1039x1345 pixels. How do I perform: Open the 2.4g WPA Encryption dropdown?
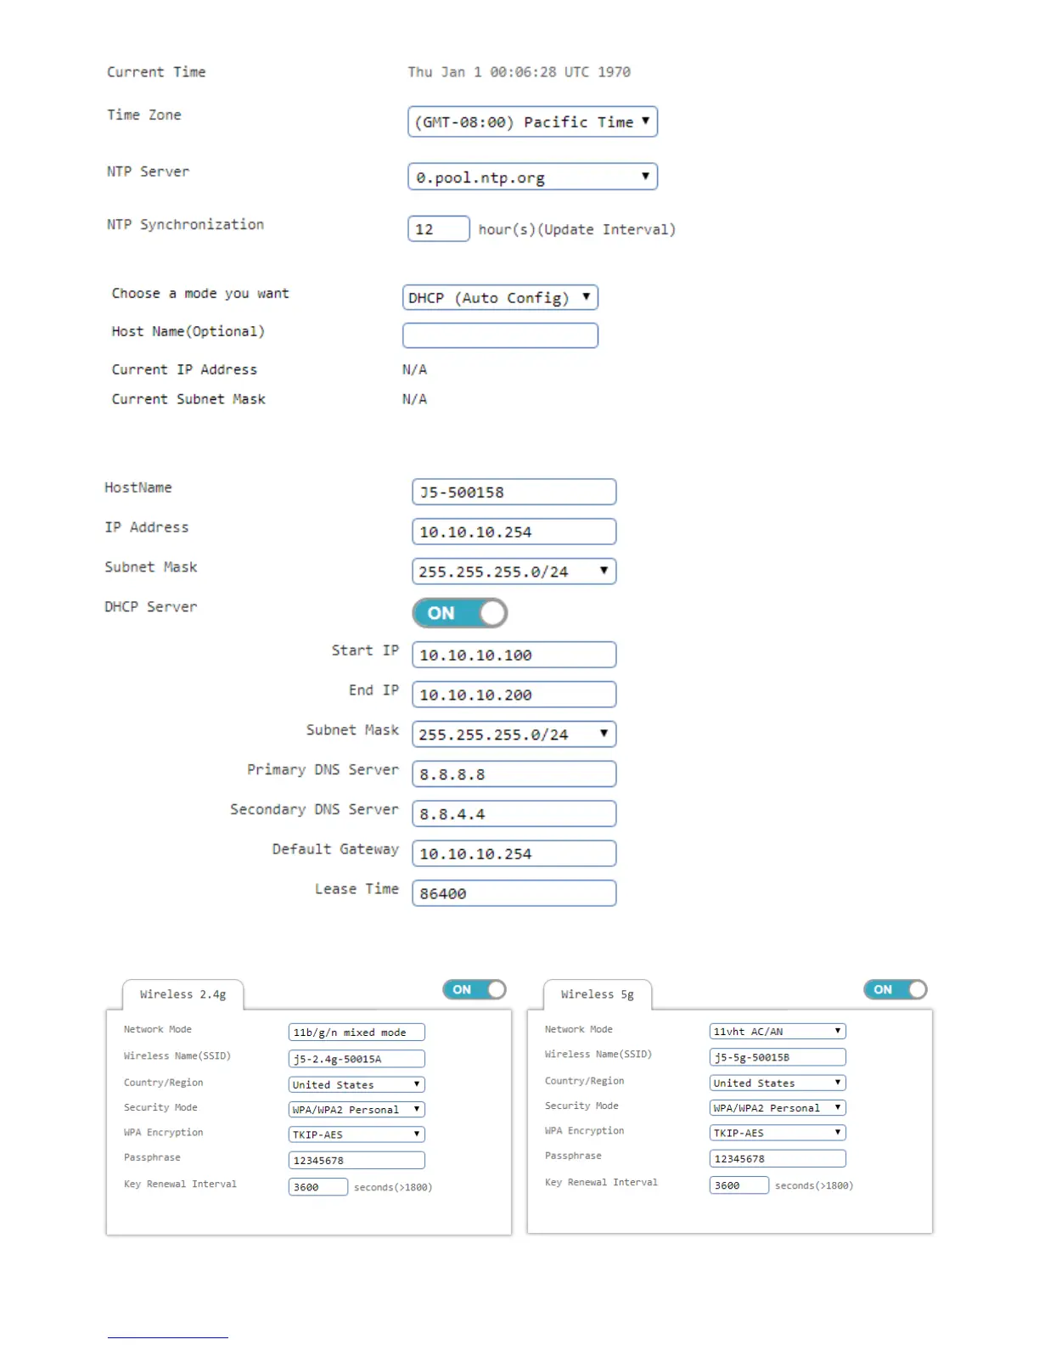(357, 1134)
